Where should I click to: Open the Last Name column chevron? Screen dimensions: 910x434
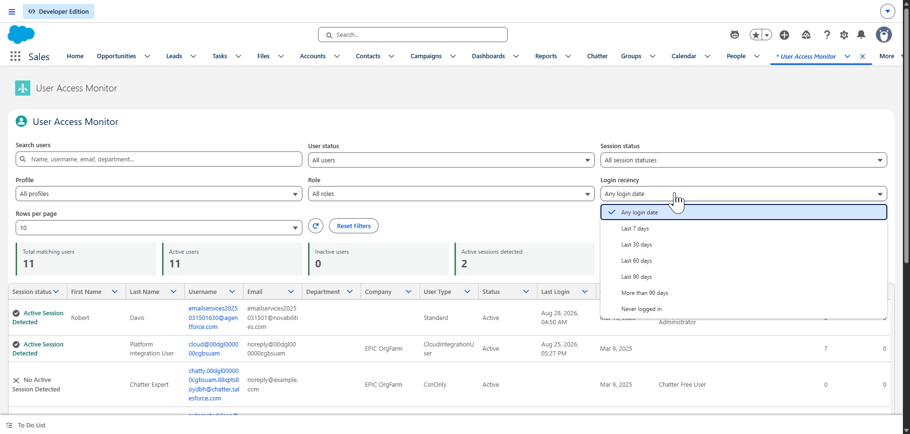(173, 292)
